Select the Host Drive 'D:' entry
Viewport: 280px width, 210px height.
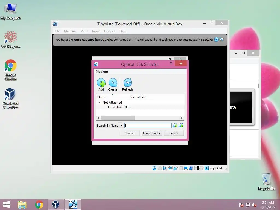118,107
